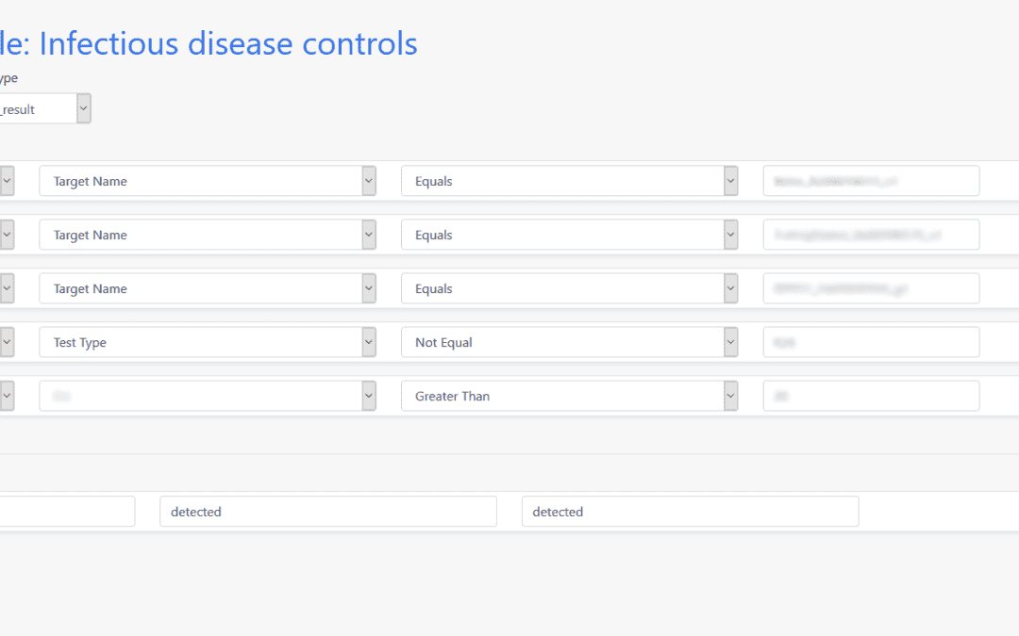Expand the small condition selector beside row one
The width and height of the screenshot is (1019, 636).
click(x=5, y=180)
